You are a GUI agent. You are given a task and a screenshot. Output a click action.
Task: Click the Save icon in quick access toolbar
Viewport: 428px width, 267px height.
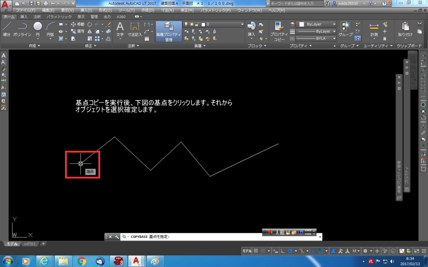pos(31,3)
